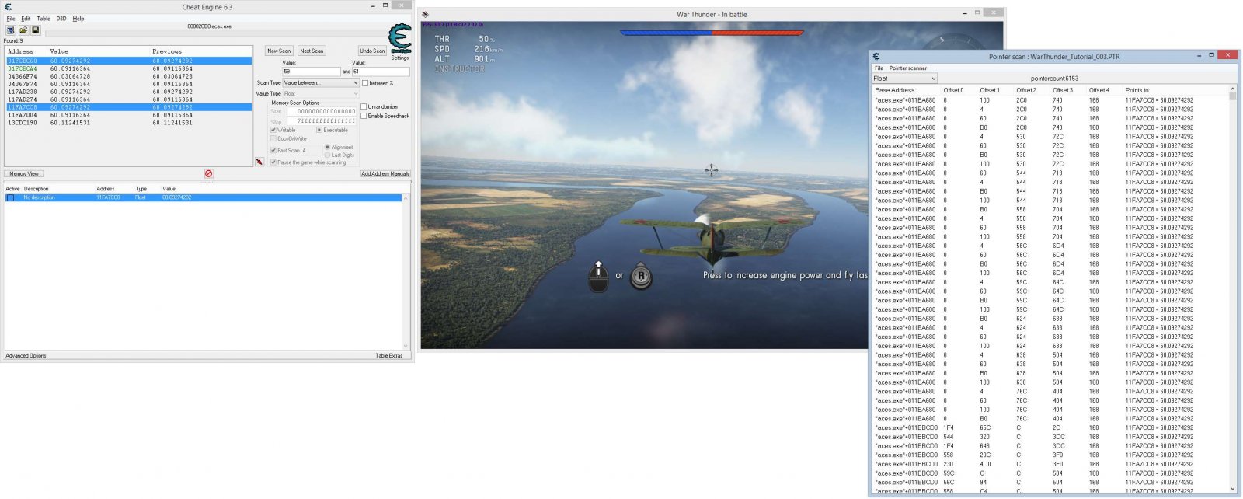Screen dimensions: 1243x499
Task: Open Float dropdown in Pointer scan window
Action: pyautogui.click(x=904, y=79)
